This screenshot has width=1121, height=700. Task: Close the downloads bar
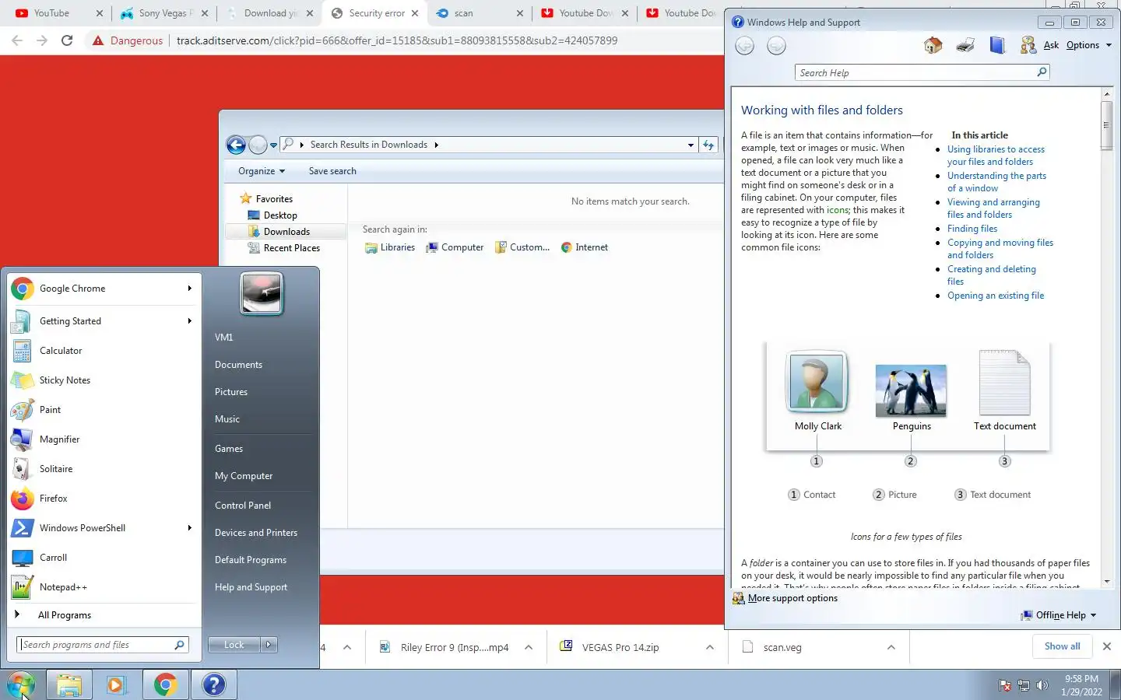coord(1107,646)
